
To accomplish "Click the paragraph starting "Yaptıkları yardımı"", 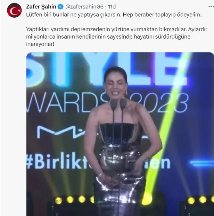I will [117, 37].
